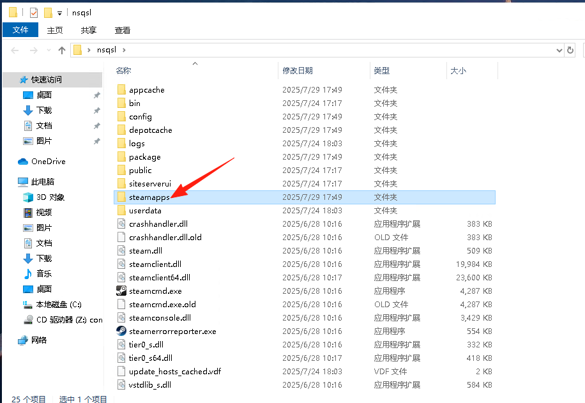Open the Customize Quick Access Toolbar dropdown arrow
Image resolution: width=585 pixels, height=403 pixels.
[59, 13]
